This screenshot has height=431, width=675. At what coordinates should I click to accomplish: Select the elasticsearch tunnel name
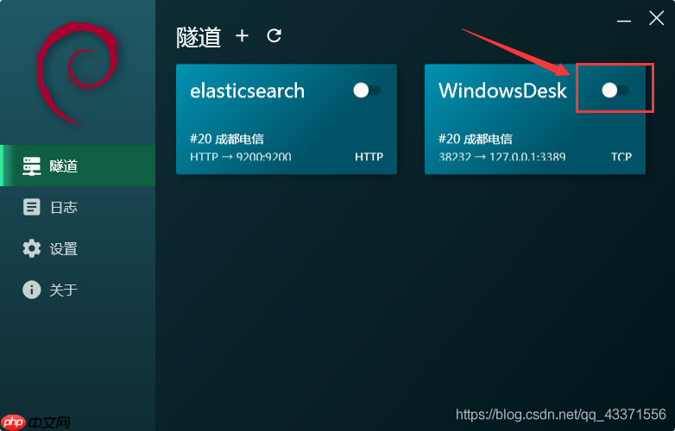coord(247,91)
